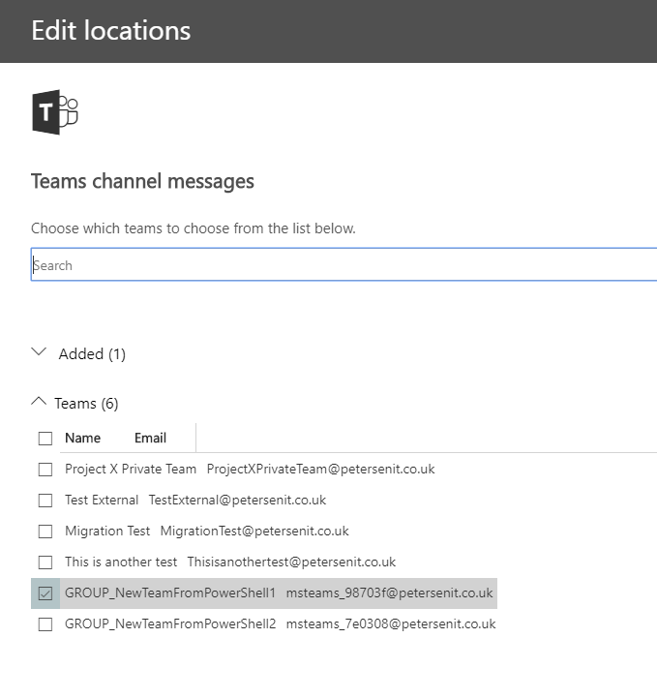Collapse the Teams (6) section chevron

click(x=40, y=401)
